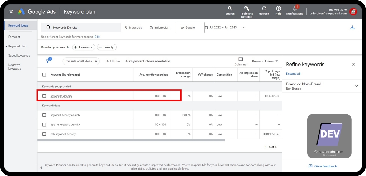This screenshot has height=176, width=366.
Task: Close the Keyword plan with X icon
Action: click(x=11, y=11)
